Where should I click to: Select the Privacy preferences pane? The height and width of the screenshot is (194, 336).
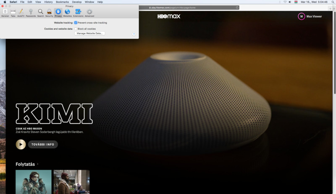click(58, 13)
